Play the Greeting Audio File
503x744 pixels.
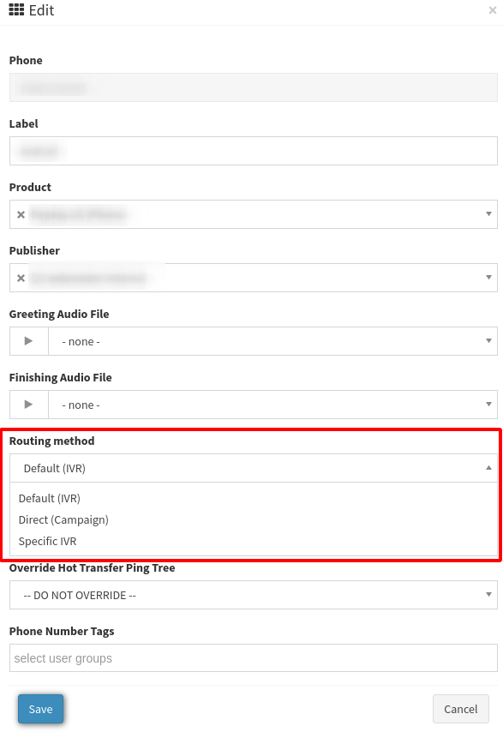[x=29, y=341]
